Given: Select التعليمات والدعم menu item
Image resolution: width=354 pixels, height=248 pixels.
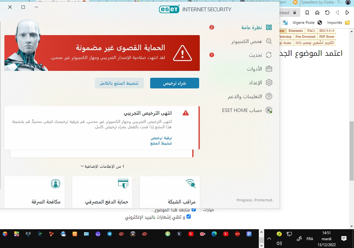Looking at the screenshot, I should (245, 96).
